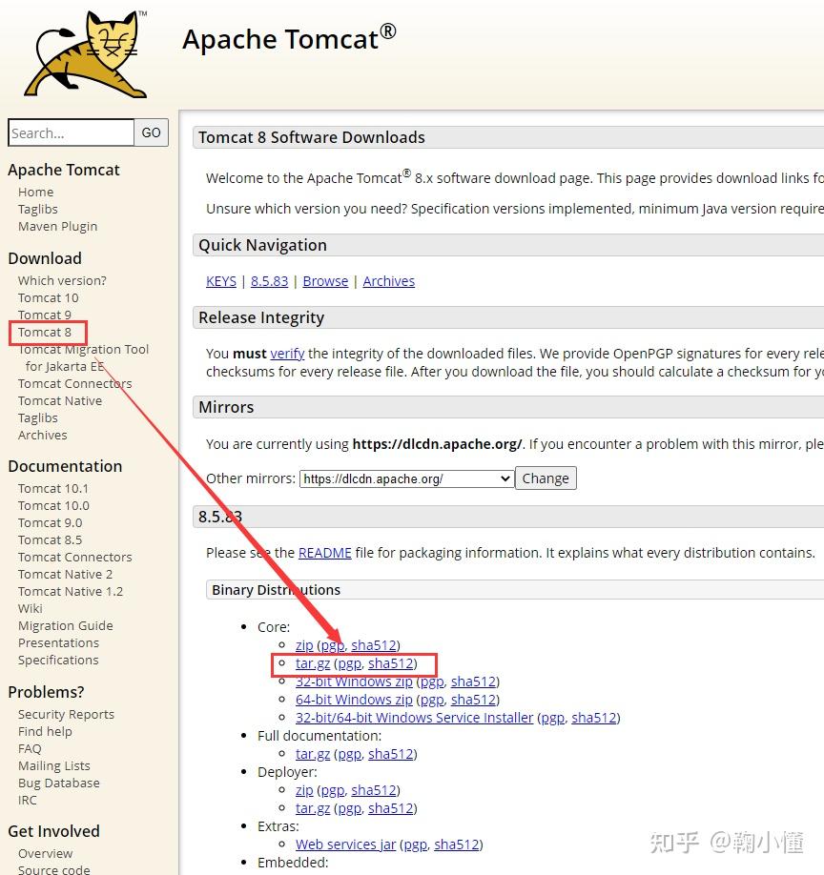This screenshot has height=875, width=824.
Task: Open Tomcat 10.1 documentation
Action: pos(53,489)
